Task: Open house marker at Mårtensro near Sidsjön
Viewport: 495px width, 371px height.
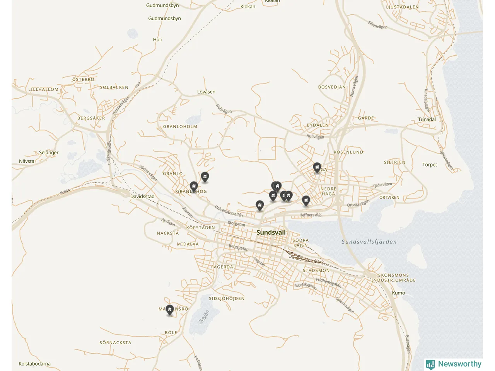Action: [170, 310]
